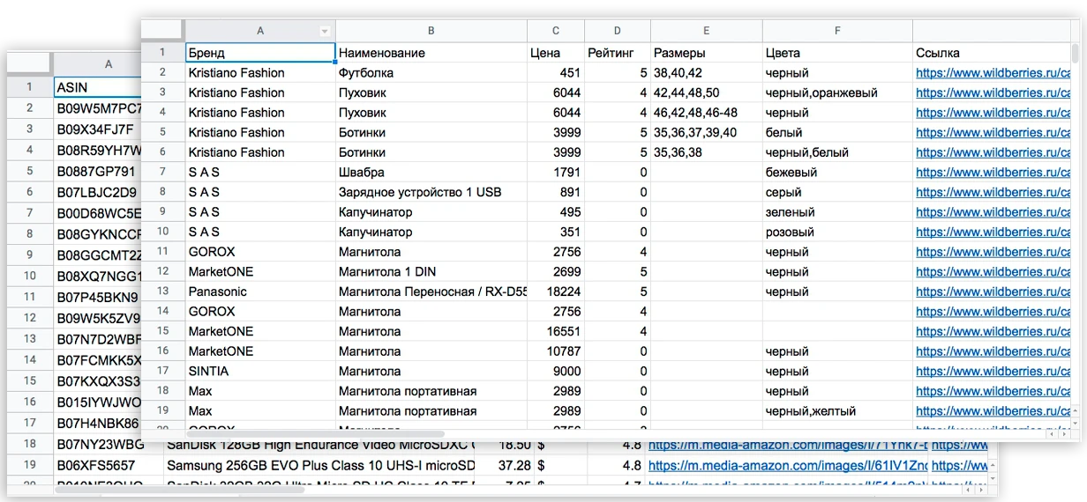
Task: Select column D header in front sheet
Action: point(618,31)
